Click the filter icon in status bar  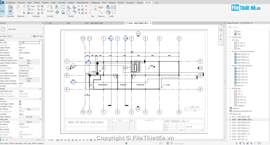pos(258,144)
